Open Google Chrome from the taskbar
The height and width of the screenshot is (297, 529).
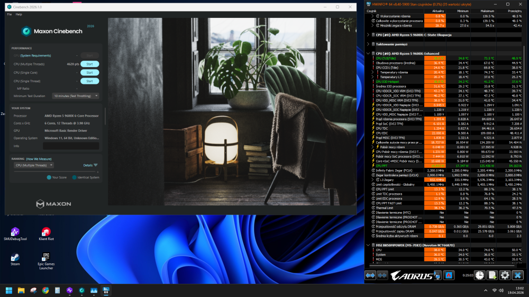[x=45, y=290]
